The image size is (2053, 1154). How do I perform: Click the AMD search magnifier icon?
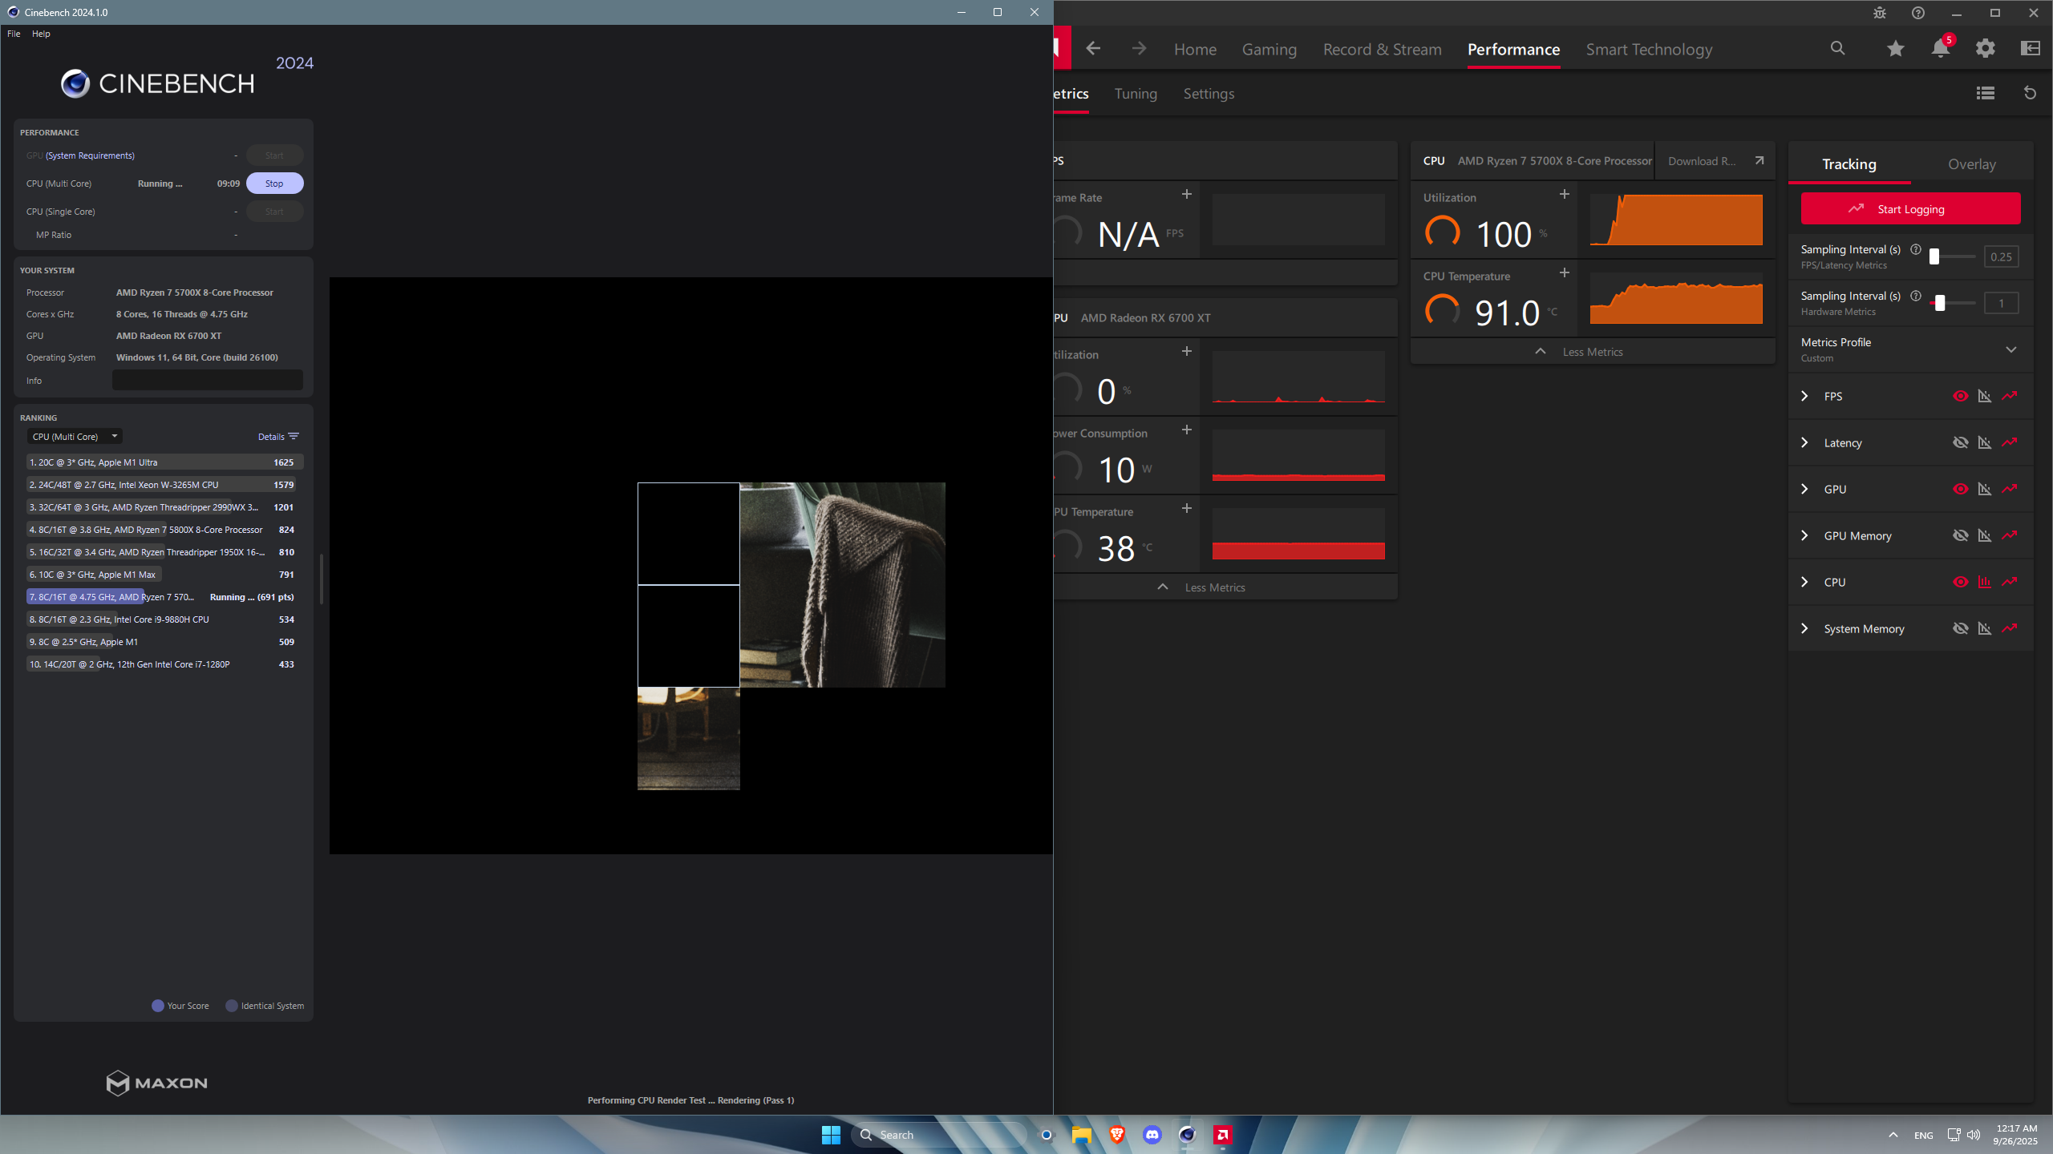(x=1837, y=49)
